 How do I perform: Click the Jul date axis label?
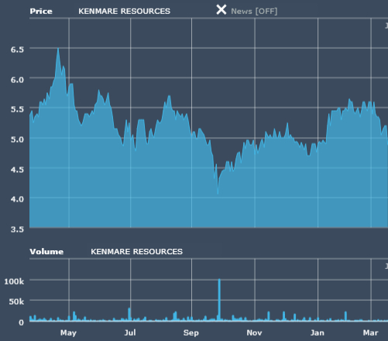click(130, 332)
